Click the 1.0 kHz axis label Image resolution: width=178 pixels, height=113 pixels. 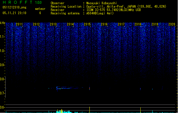pyautogui.click(x=2, y=51)
